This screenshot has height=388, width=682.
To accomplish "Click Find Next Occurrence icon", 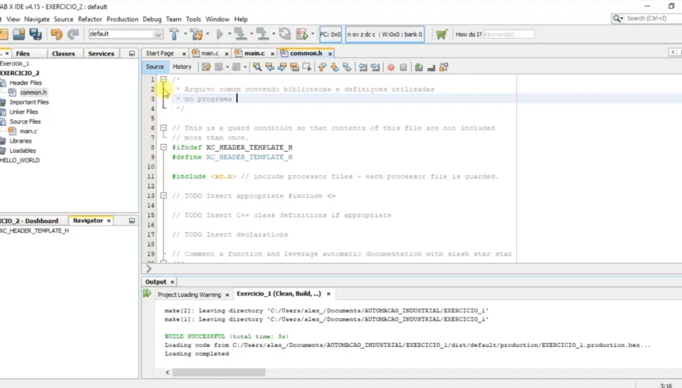I will click(x=282, y=67).
